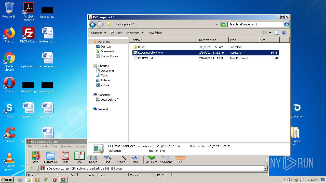Click the Search KsDumper v1.1 field

[x=255, y=24]
